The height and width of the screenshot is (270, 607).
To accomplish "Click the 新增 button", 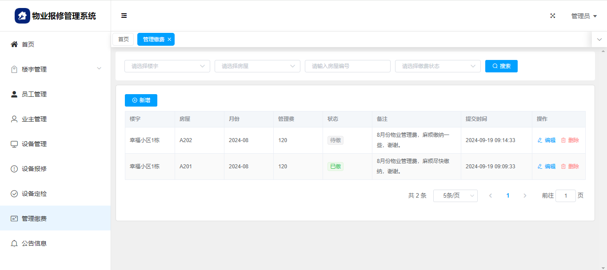I will tap(141, 100).
